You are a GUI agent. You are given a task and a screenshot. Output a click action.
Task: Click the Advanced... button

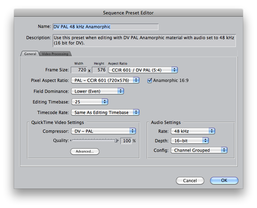85,151
